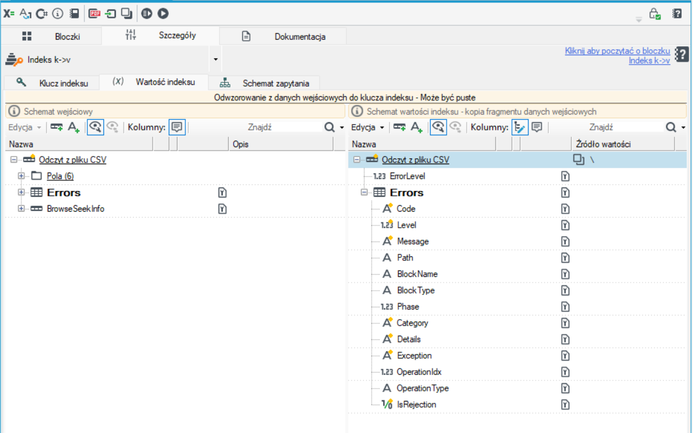This screenshot has width=693, height=433.
Task: Switch to the Bloczki tab
Action: click(x=52, y=36)
